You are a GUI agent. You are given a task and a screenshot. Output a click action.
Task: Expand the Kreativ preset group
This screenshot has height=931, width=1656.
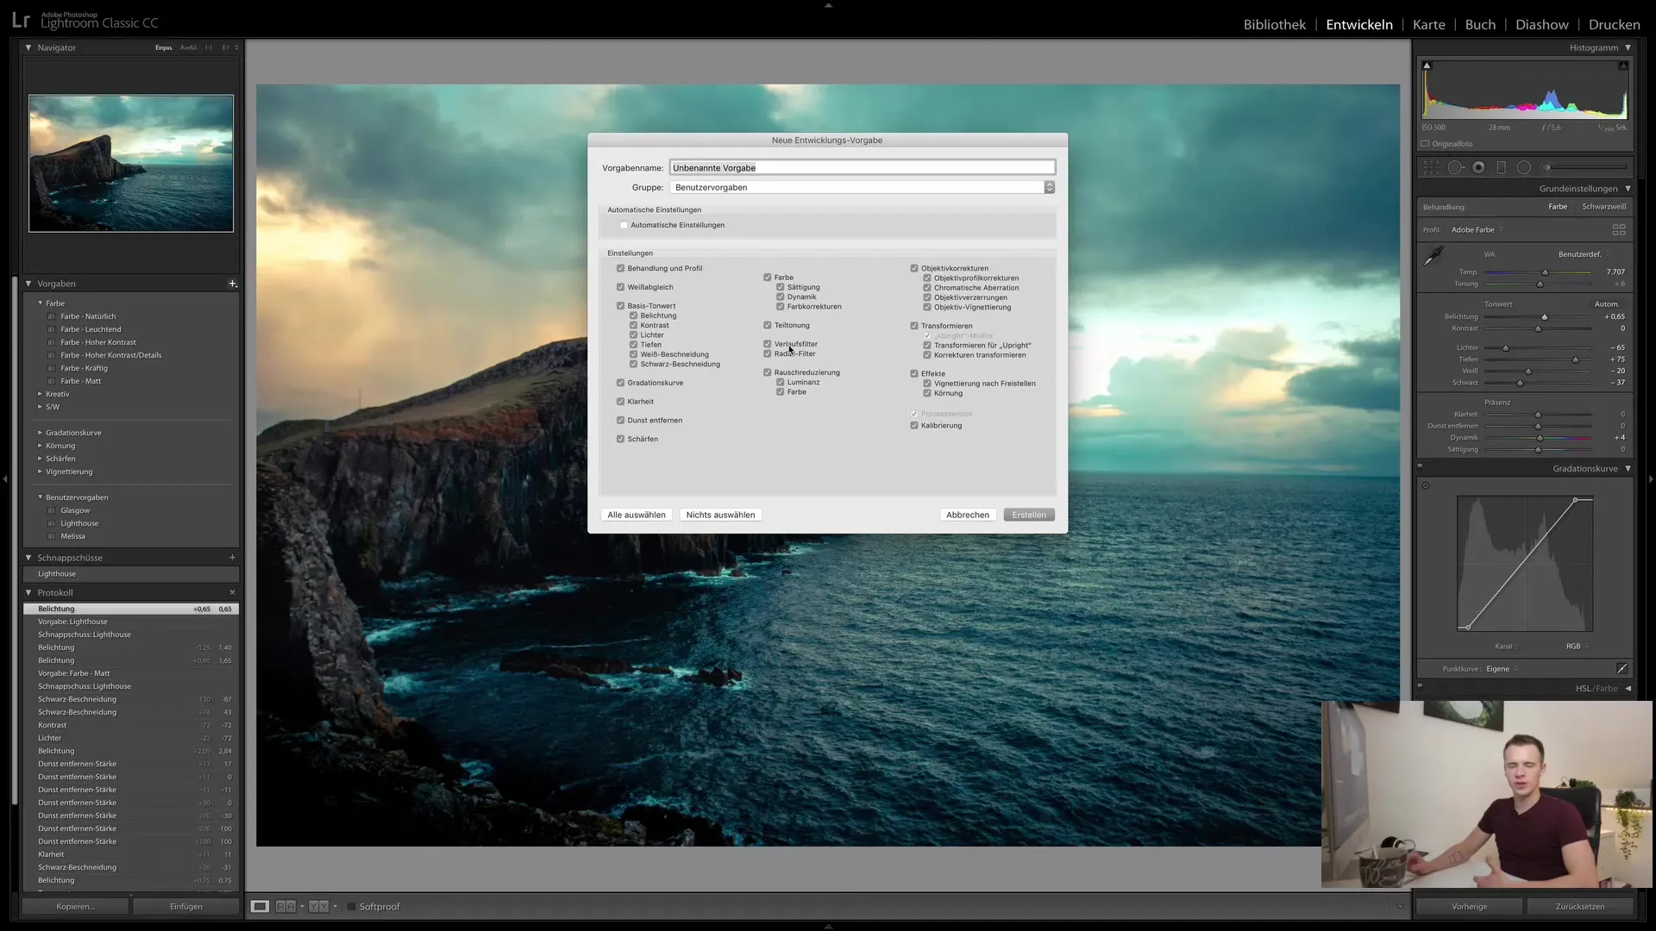[x=40, y=395]
